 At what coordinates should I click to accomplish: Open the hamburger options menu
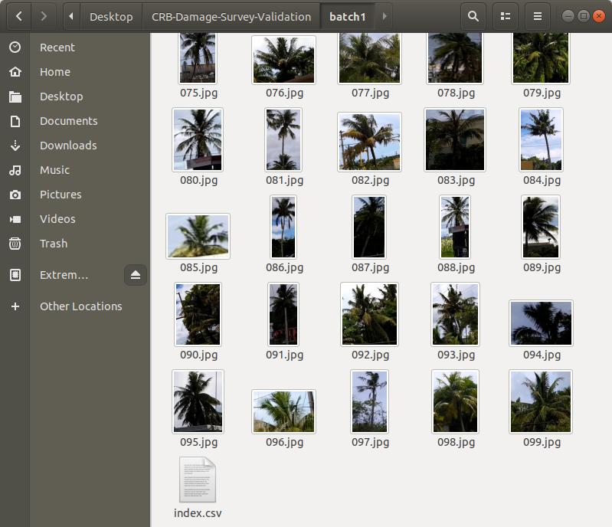538,16
